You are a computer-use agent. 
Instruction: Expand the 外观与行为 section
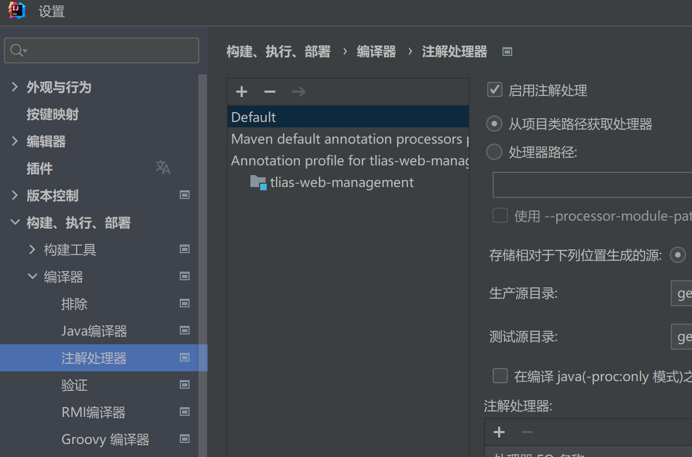point(14,87)
